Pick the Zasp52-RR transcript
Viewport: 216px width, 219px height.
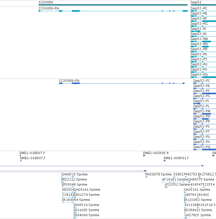[x=199, y=49]
